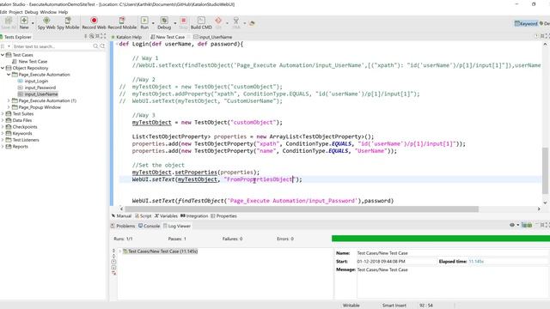This screenshot has width=550, height=309.
Task: Open the Log Viewer tab
Action: coord(177,226)
